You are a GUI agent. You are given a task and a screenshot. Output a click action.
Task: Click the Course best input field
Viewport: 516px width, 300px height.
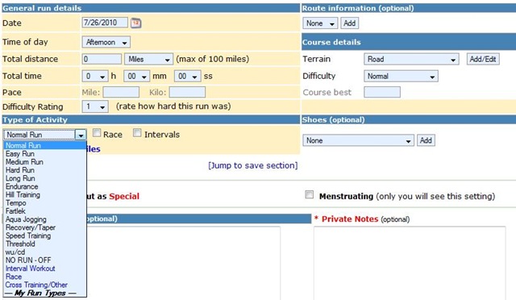[x=382, y=92]
